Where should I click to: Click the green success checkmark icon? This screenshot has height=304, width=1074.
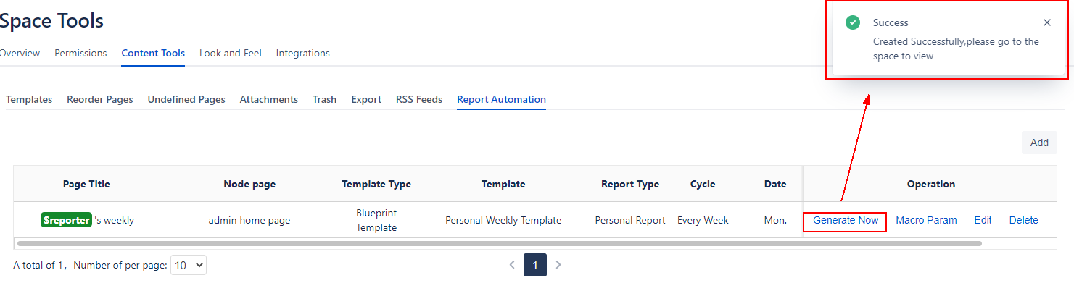tap(853, 23)
